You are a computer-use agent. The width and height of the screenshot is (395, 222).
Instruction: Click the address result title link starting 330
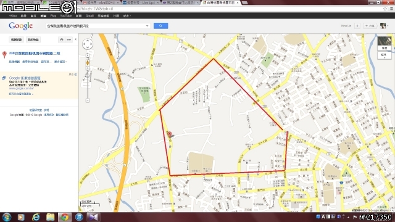coord(35,54)
